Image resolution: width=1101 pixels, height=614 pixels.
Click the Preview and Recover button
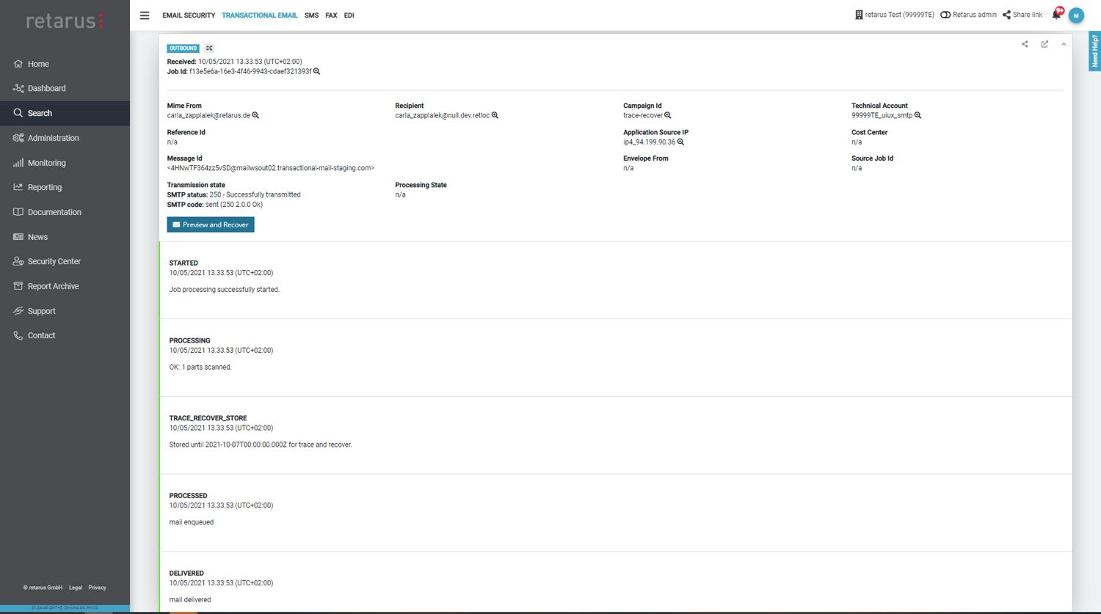(211, 224)
